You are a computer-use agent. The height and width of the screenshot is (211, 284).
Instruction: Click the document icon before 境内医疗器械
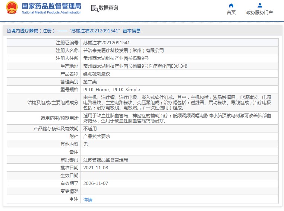9,31
